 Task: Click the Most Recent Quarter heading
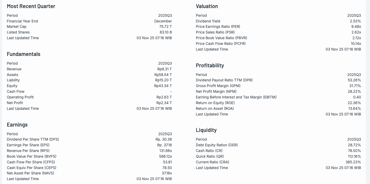[x=31, y=6]
